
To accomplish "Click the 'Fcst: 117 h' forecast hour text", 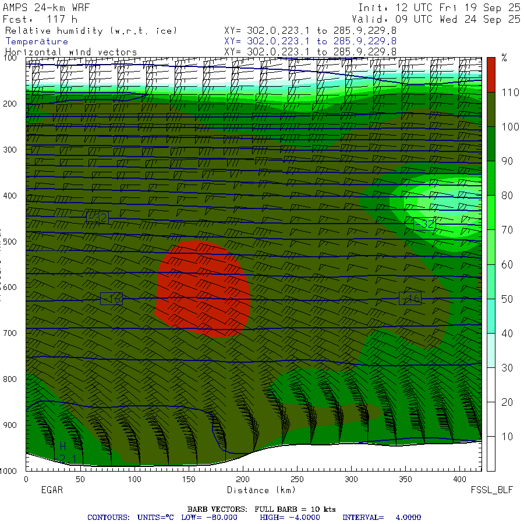I will point(40,19).
